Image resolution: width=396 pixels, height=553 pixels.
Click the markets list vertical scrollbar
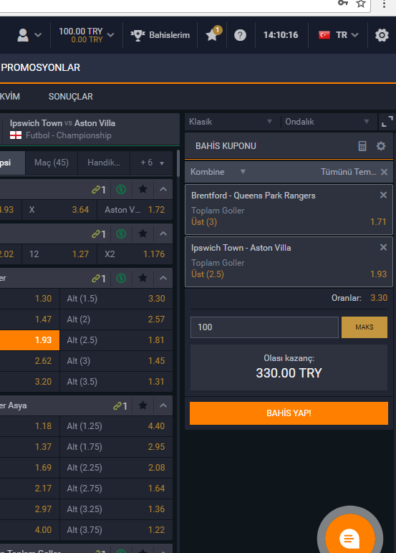[x=178, y=163]
